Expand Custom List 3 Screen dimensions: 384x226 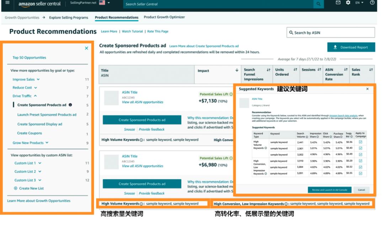(28, 180)
